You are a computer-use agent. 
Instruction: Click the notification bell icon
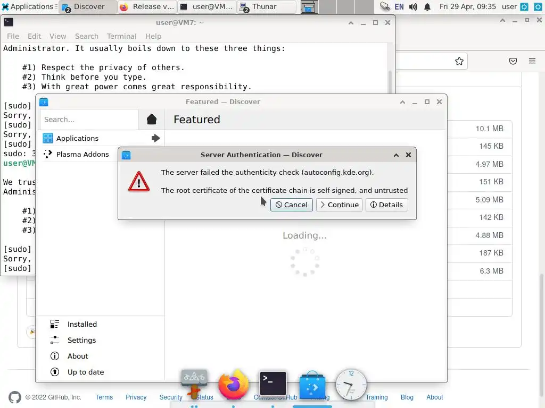(x=427, y=6)
